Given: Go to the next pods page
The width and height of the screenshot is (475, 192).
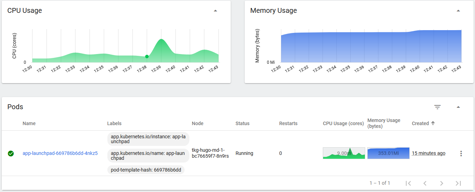Looking at the screenshot, I should [x=441, y=183].
